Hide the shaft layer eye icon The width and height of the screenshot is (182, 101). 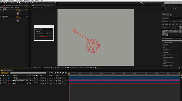(1, 79)
